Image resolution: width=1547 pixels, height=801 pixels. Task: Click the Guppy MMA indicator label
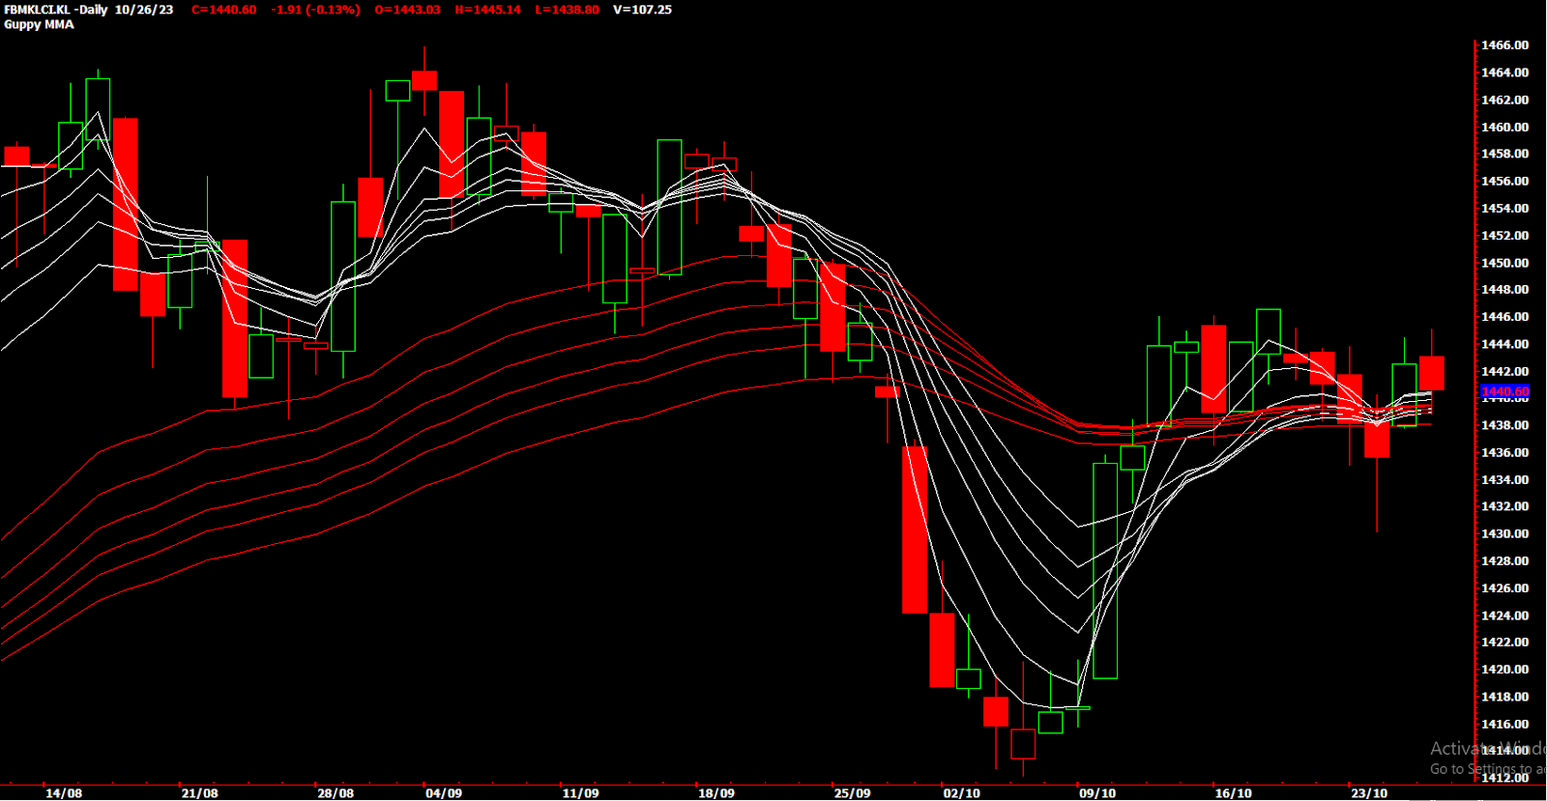39,24
